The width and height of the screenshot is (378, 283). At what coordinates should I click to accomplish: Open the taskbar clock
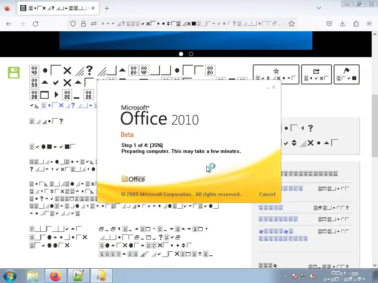(345, 276)
